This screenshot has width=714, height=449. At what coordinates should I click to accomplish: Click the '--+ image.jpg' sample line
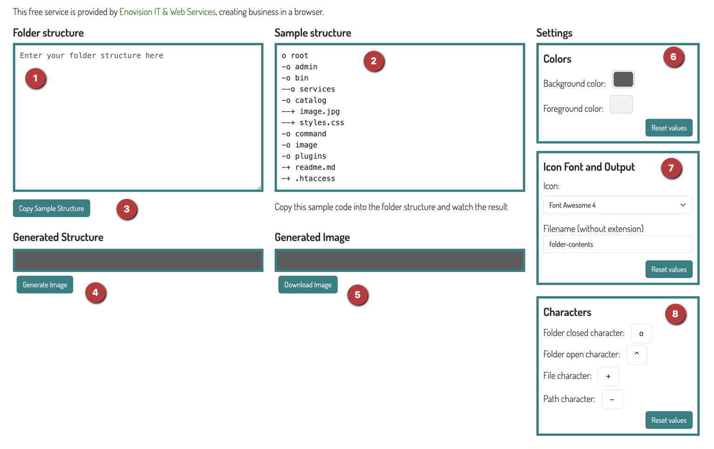(x=310, y=111)
